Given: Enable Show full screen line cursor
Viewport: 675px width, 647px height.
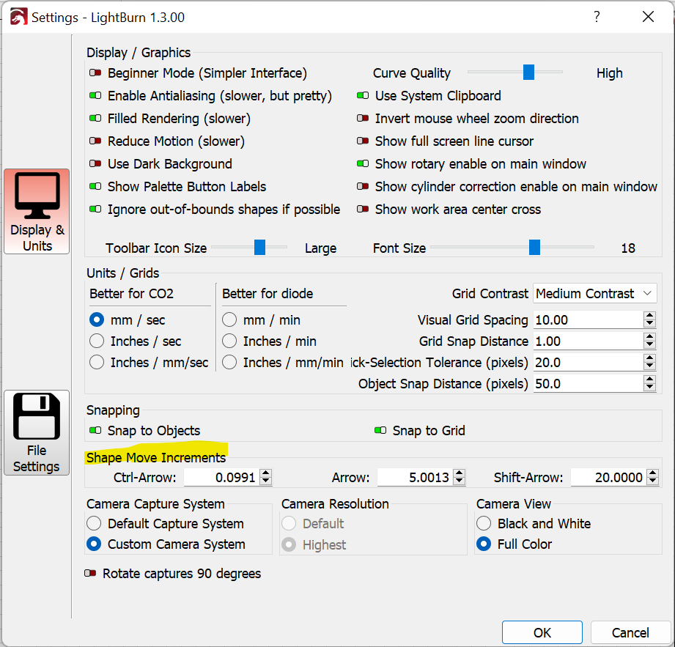Looking at the screenshot, I should click(363, 141).
